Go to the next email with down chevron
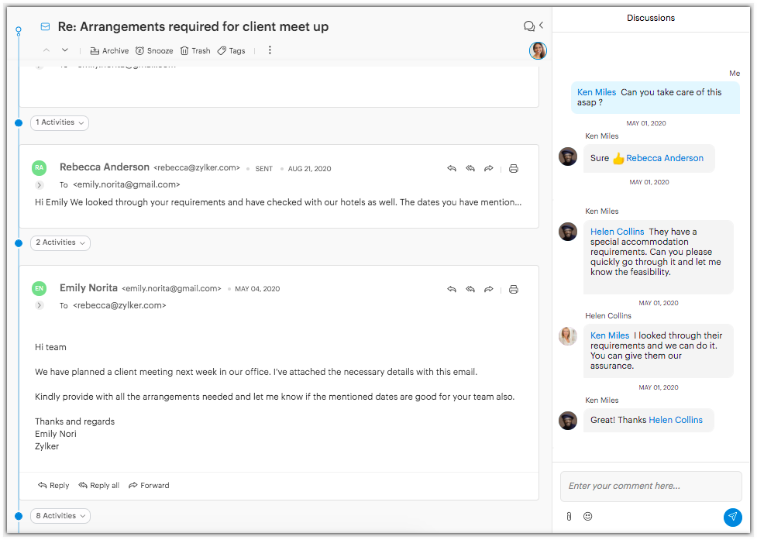Viewport: 757px width, 540px height. pos(65,50)
